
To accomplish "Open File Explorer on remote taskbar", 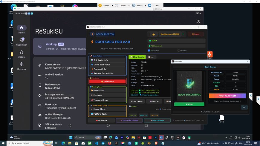I will click(133, 138).
